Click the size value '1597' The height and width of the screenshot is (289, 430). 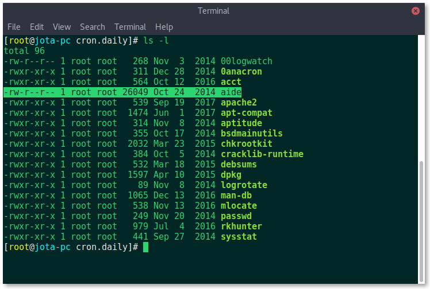click(138, 175)
